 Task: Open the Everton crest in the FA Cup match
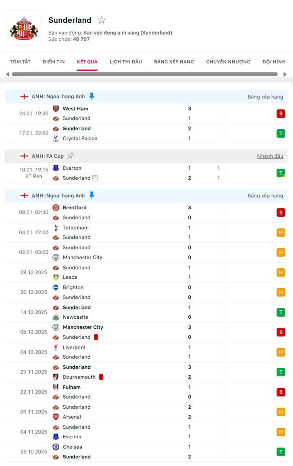tap(55, 168)
